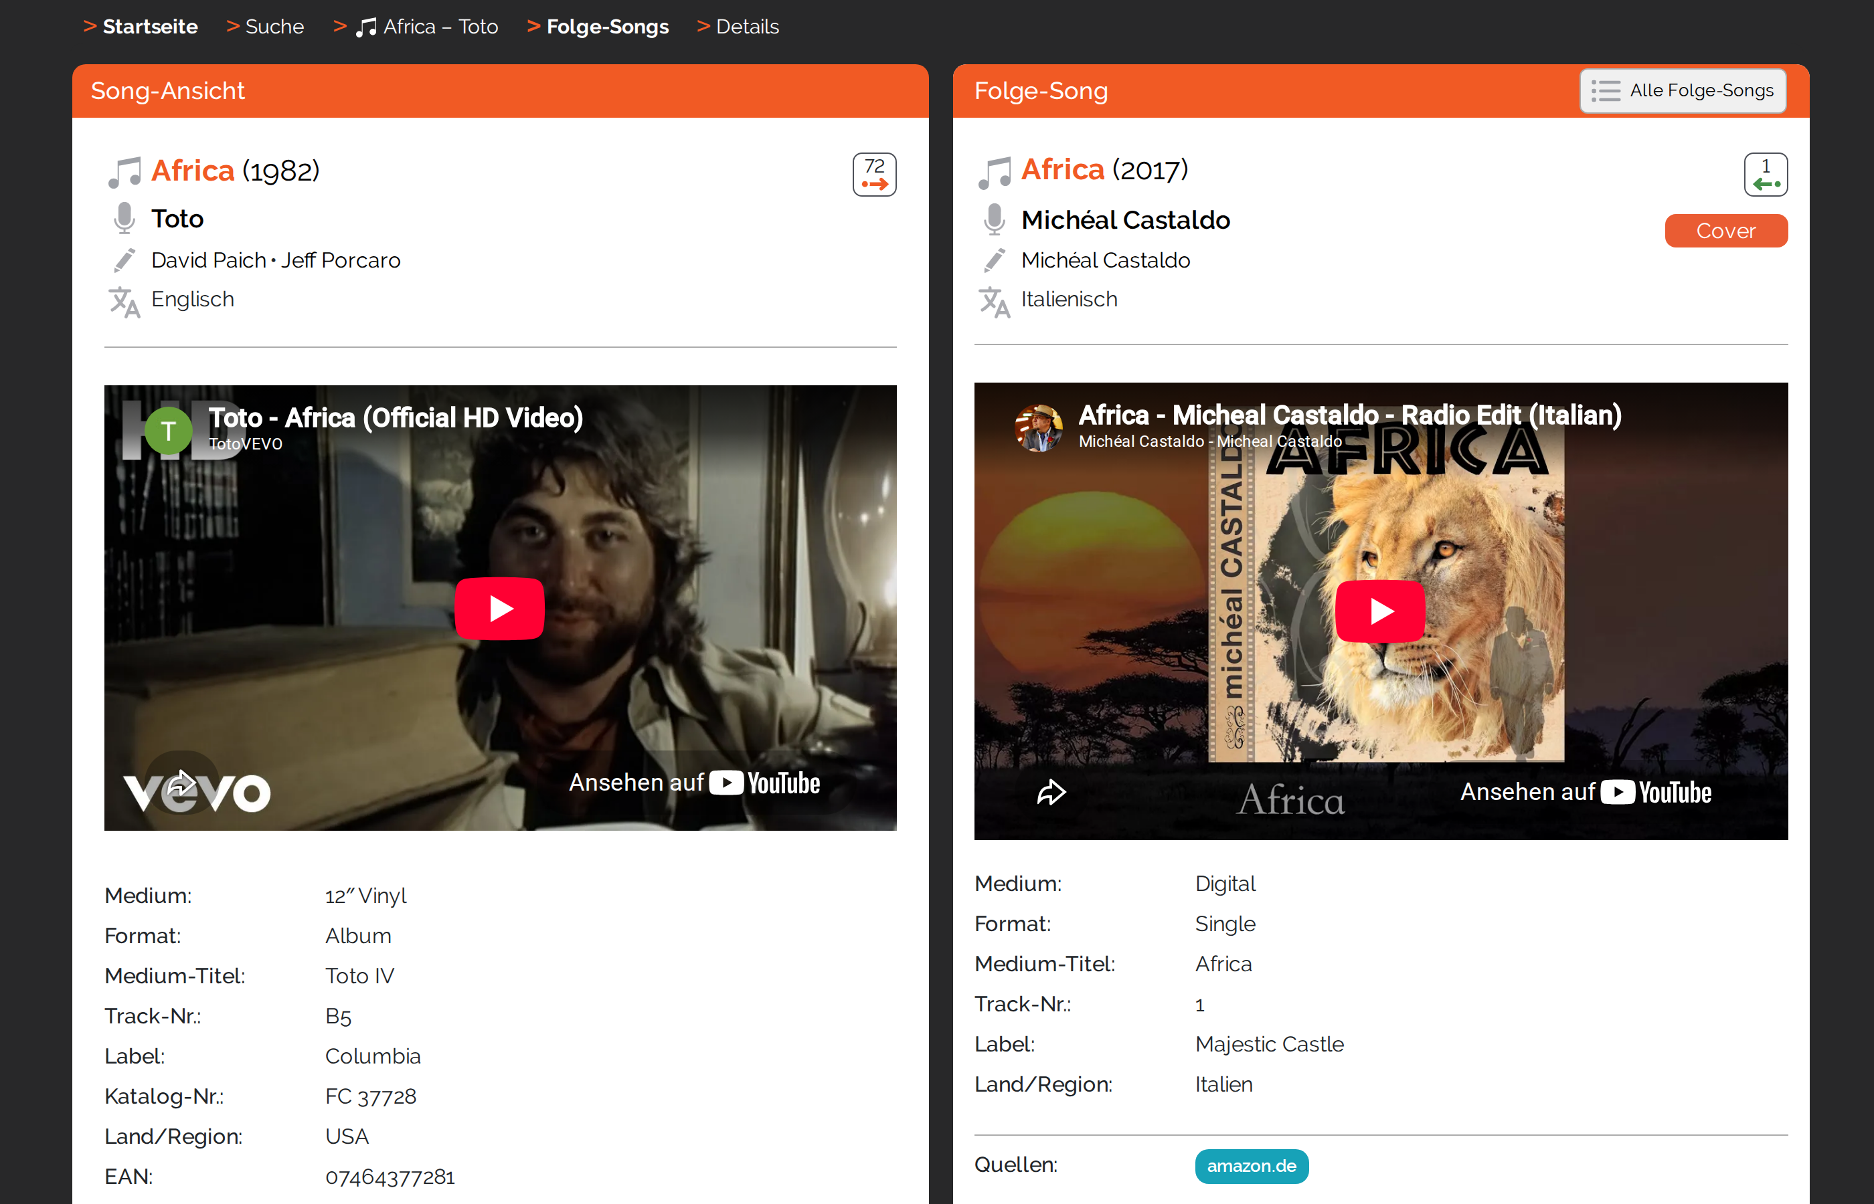1874x1204 pixels.
Task: Click the Folge-Song panel header title
Action: [x=1040, y=92]
